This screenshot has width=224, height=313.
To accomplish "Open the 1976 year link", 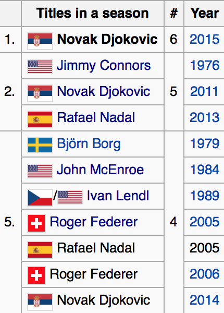I will tap(205, 65).
